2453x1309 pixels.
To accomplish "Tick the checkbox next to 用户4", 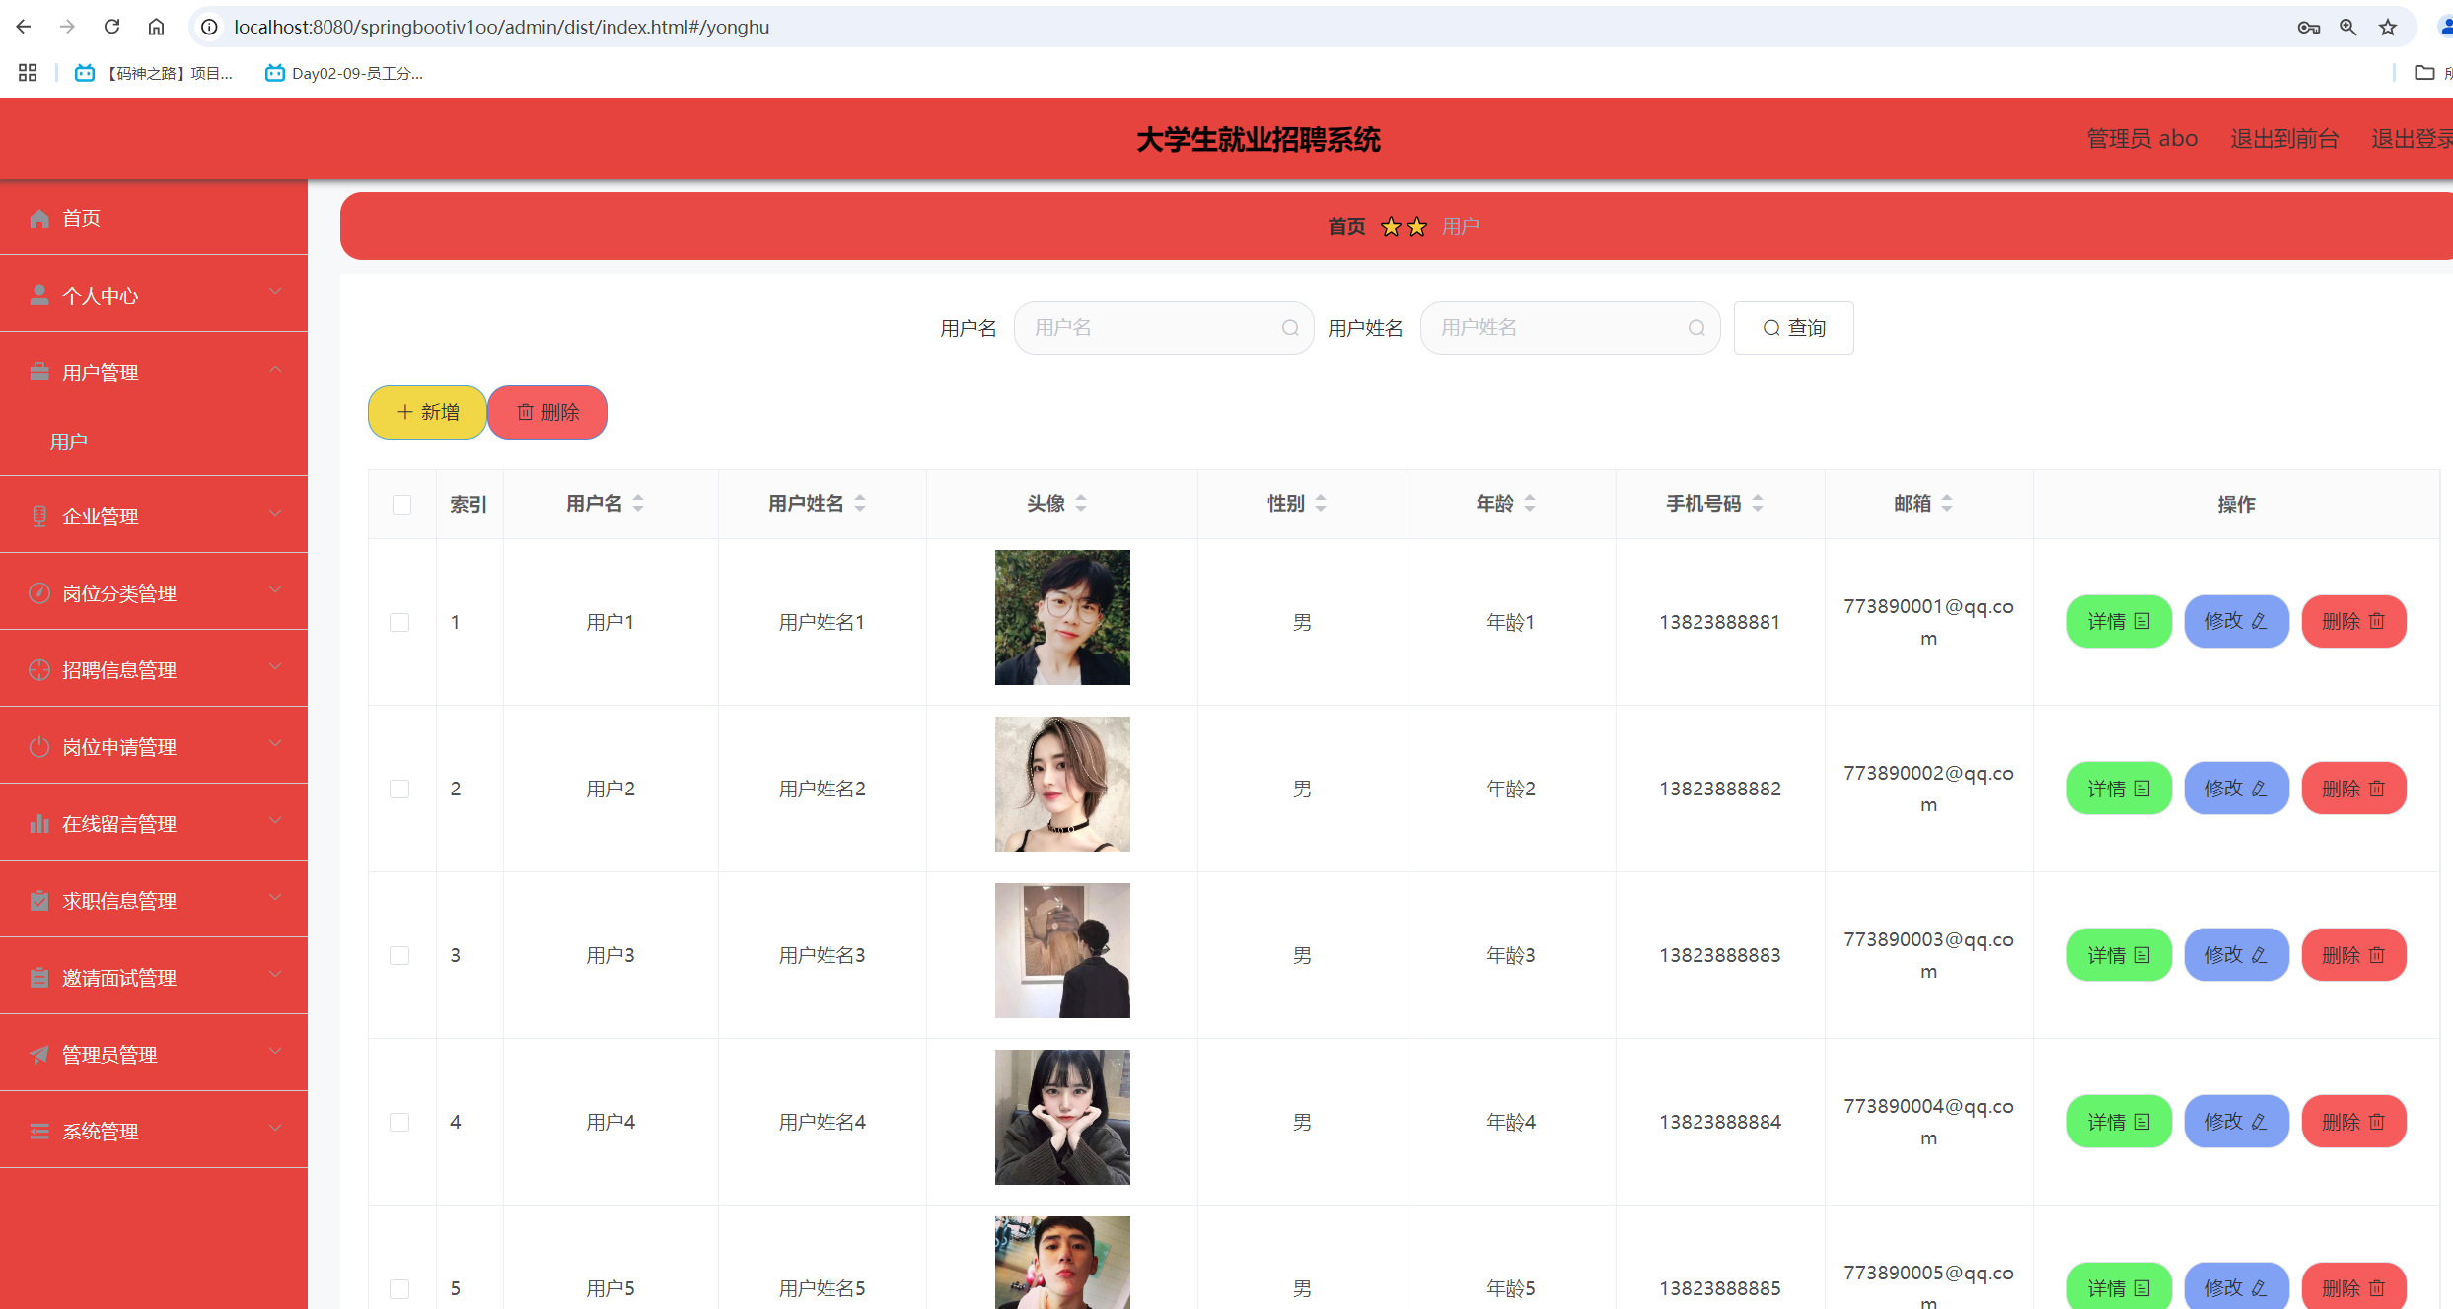I will (x=400, y=1122).
